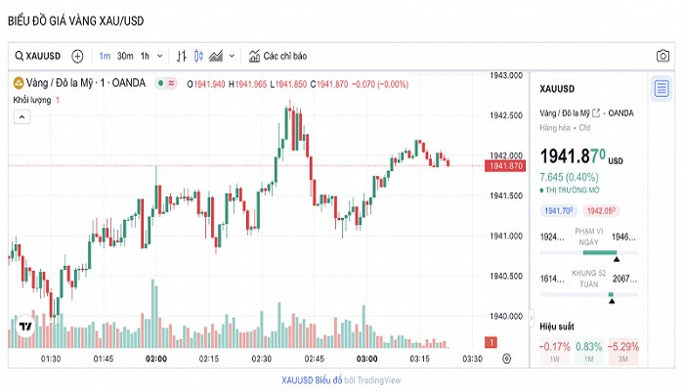Switch to the 30m timeframe

[125, 56]
